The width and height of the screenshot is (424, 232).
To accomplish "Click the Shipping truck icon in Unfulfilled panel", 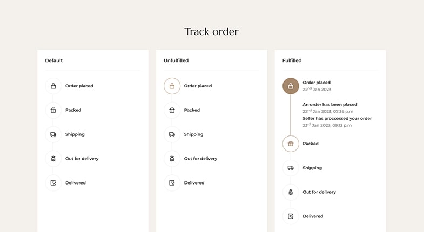I will tap(172, 134).
